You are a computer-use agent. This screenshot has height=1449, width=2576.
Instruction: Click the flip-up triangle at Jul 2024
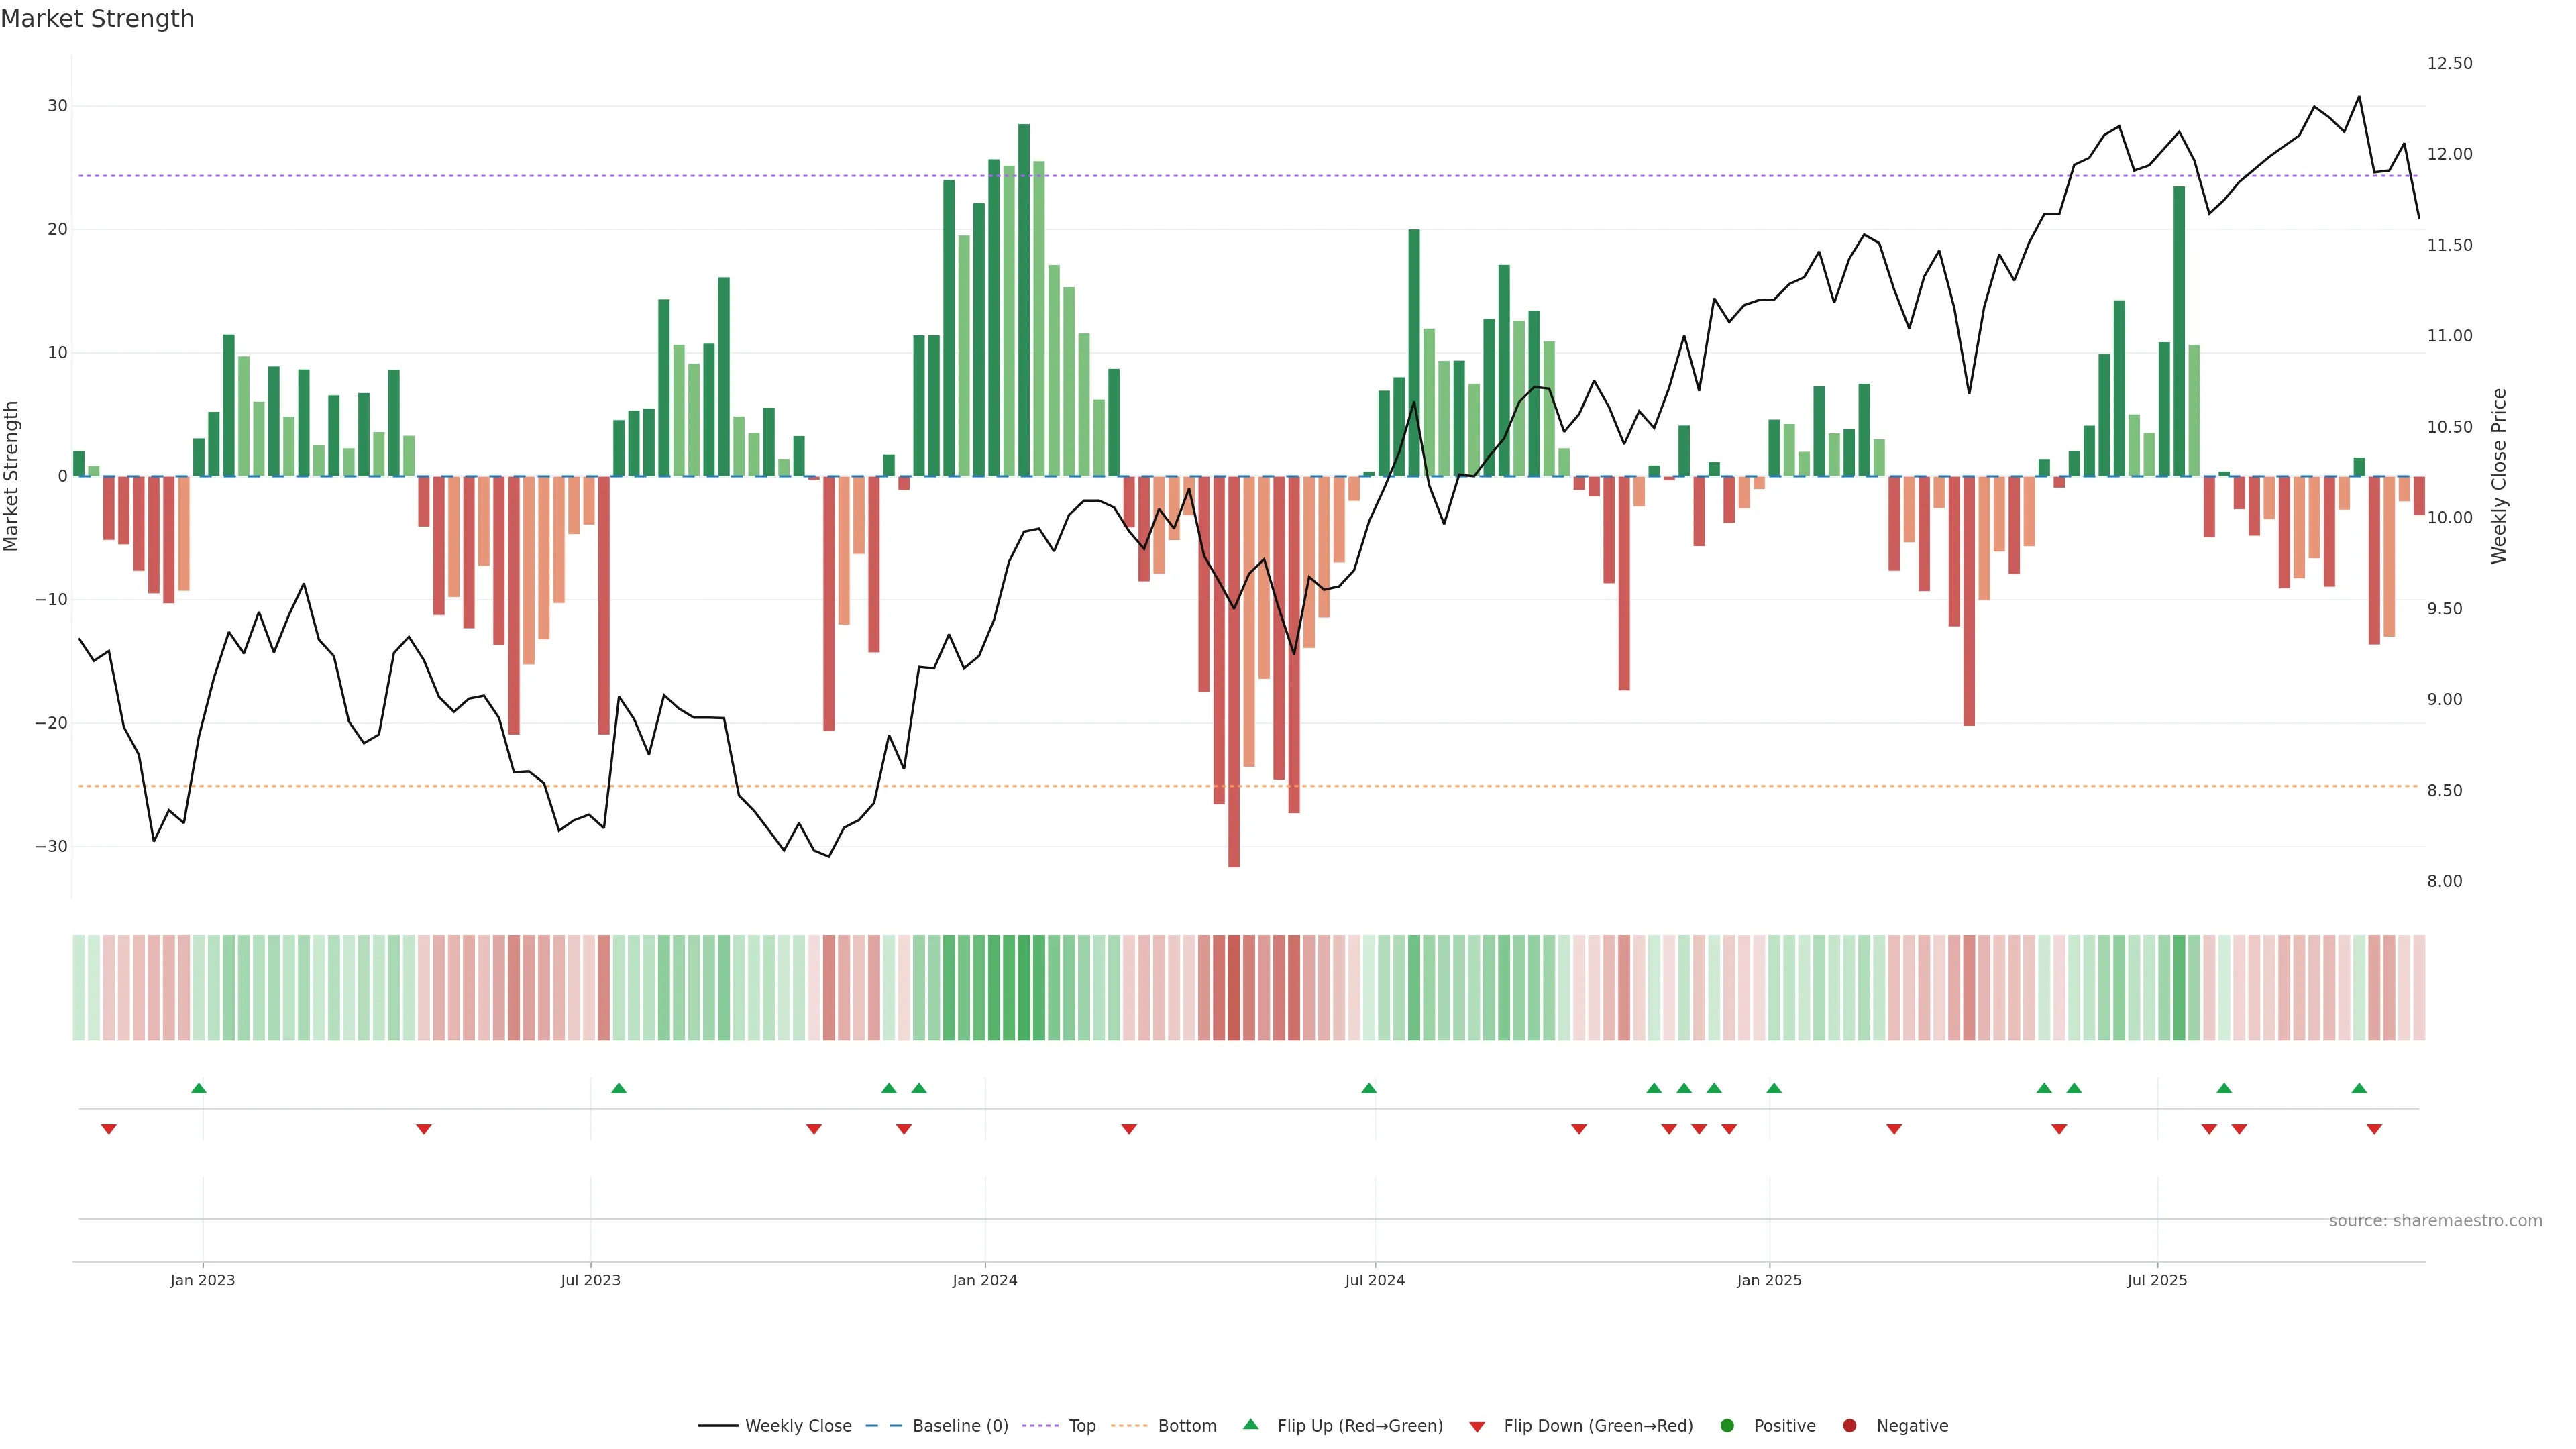(x=1369, y=1088)
